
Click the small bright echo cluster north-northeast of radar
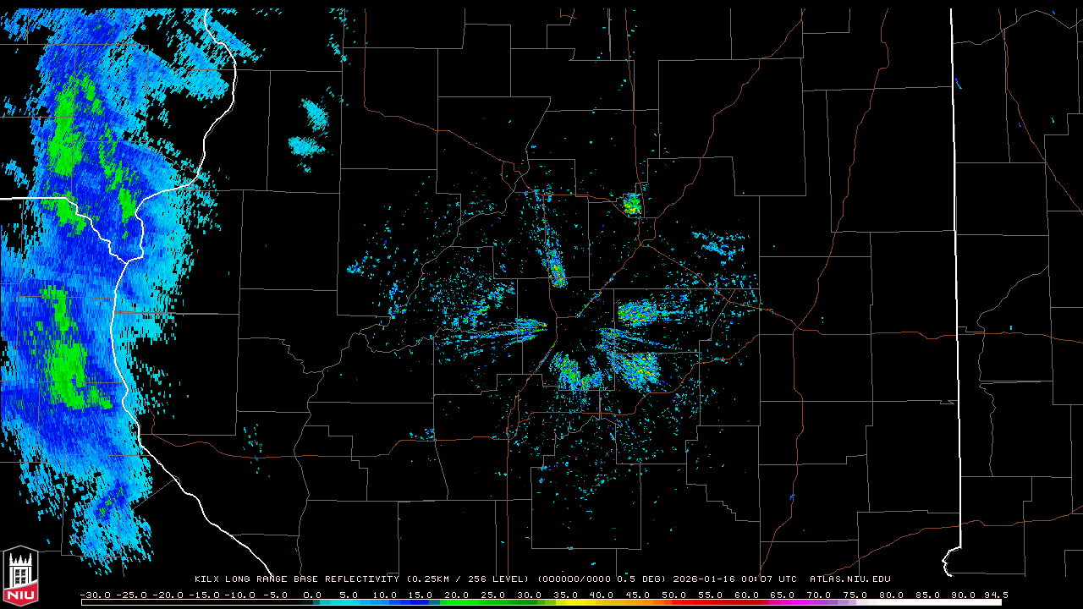pyautogui.click(x=632, y=204)
